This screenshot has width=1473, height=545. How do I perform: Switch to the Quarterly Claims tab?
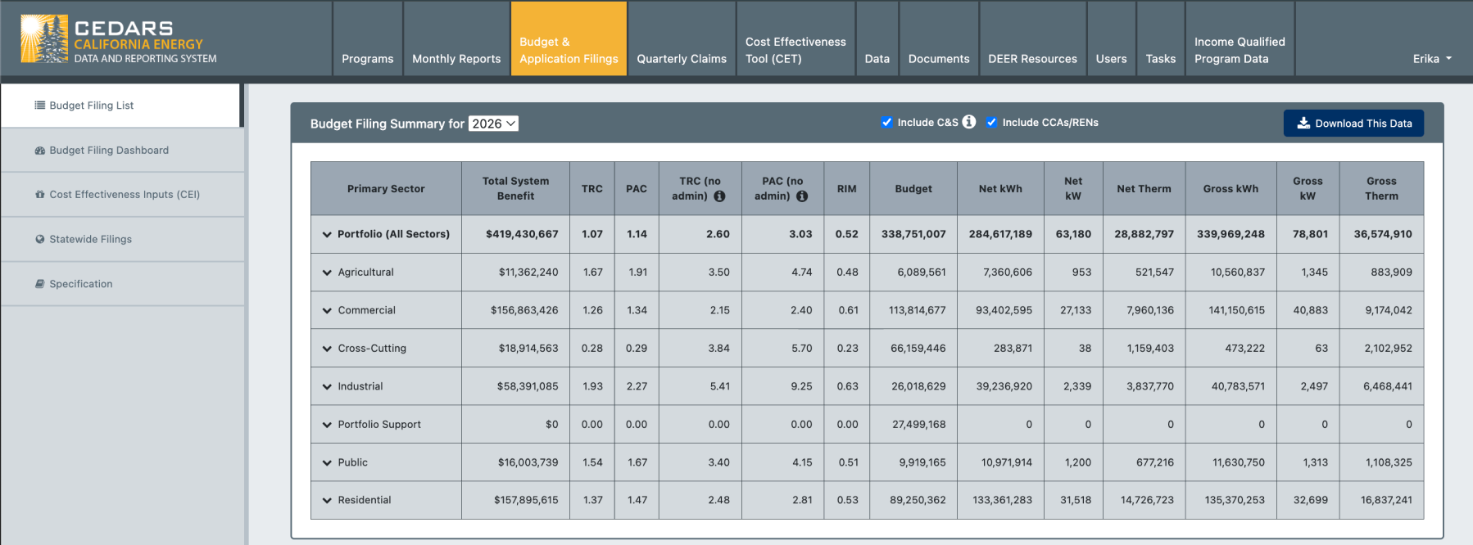(681, 59)
